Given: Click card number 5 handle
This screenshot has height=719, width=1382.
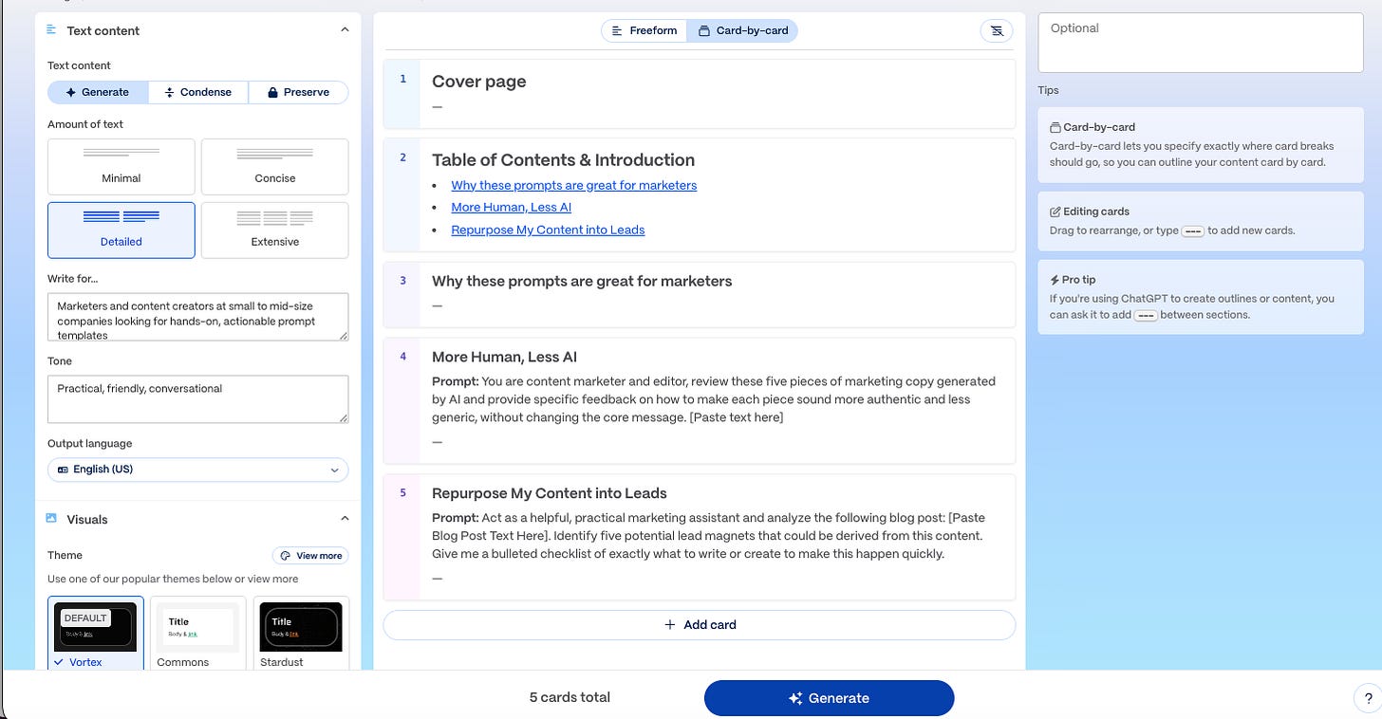Looking at the screenshot, I should [402, 537].
